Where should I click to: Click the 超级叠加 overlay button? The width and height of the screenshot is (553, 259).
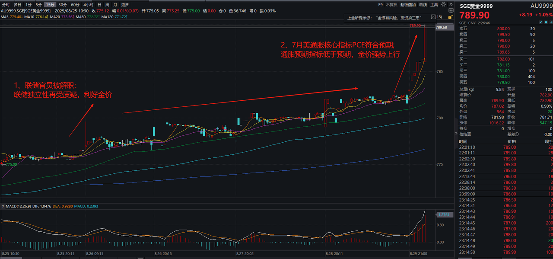click(407, 5)
